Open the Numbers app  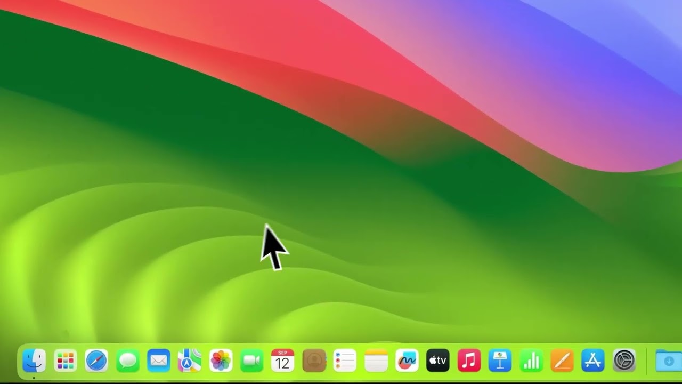pyautogui.click(x=531, y=361)
